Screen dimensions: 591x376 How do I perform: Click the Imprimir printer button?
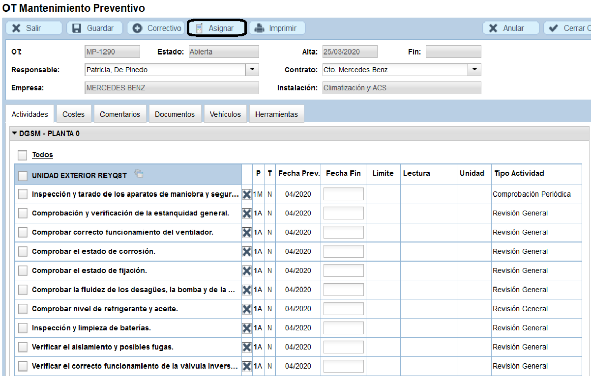[x=276, y=28]
